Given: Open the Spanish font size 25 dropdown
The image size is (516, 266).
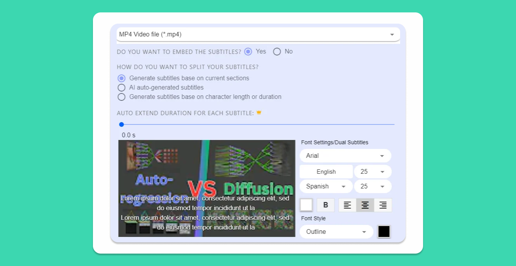Looking at the screenshot, I should pos(373,187).
